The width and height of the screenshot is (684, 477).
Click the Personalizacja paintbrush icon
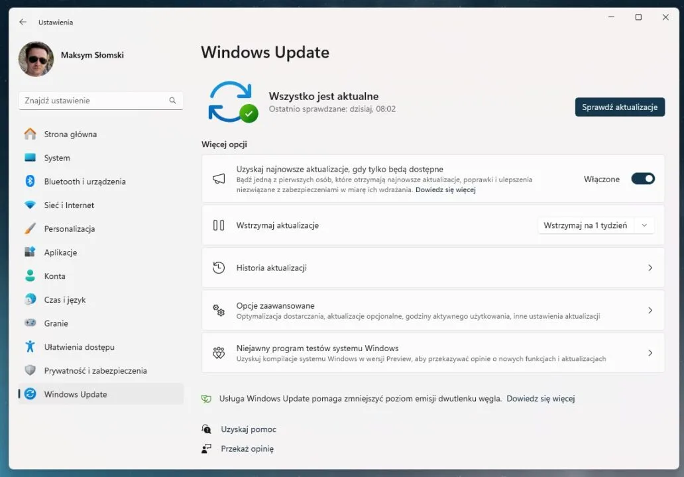coord(30,229)
